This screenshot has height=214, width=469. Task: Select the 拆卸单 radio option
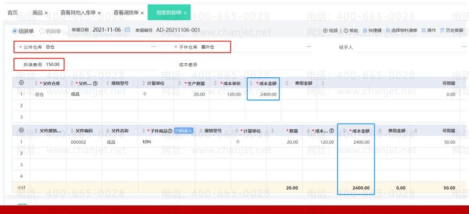click(42, 31)
